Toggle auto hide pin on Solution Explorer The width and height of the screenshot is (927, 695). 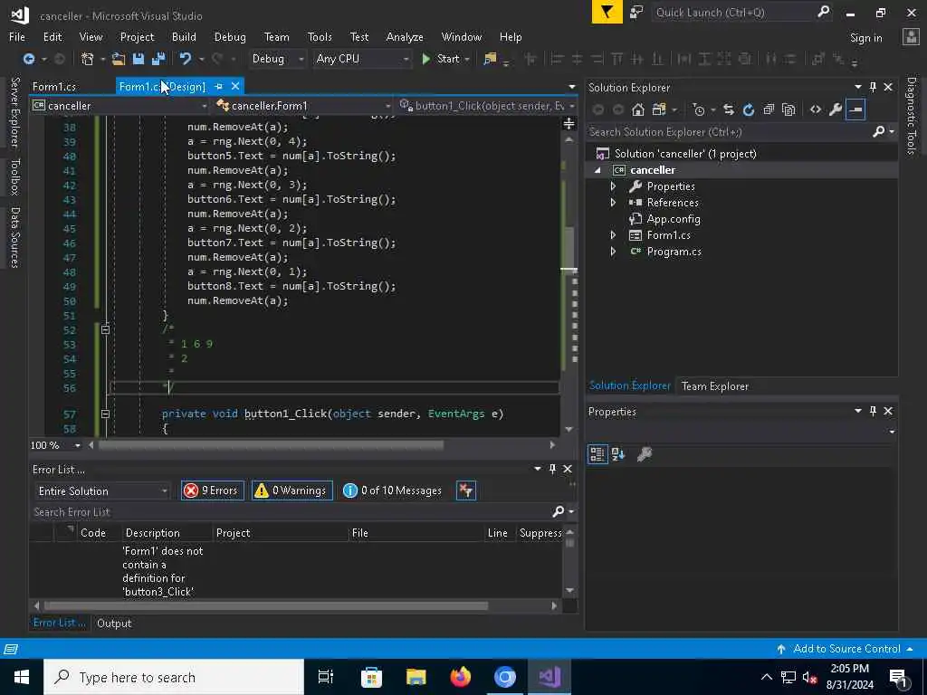874,87
